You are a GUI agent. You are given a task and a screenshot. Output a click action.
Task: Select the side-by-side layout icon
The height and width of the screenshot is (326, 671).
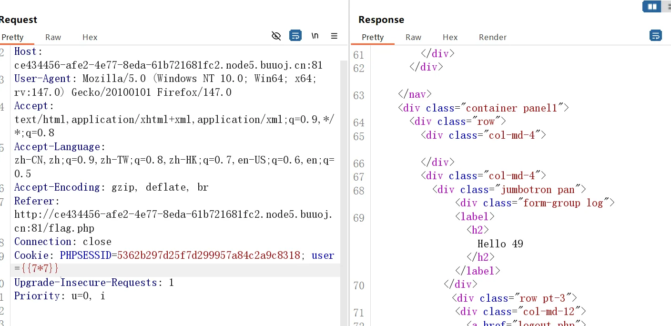651,6
